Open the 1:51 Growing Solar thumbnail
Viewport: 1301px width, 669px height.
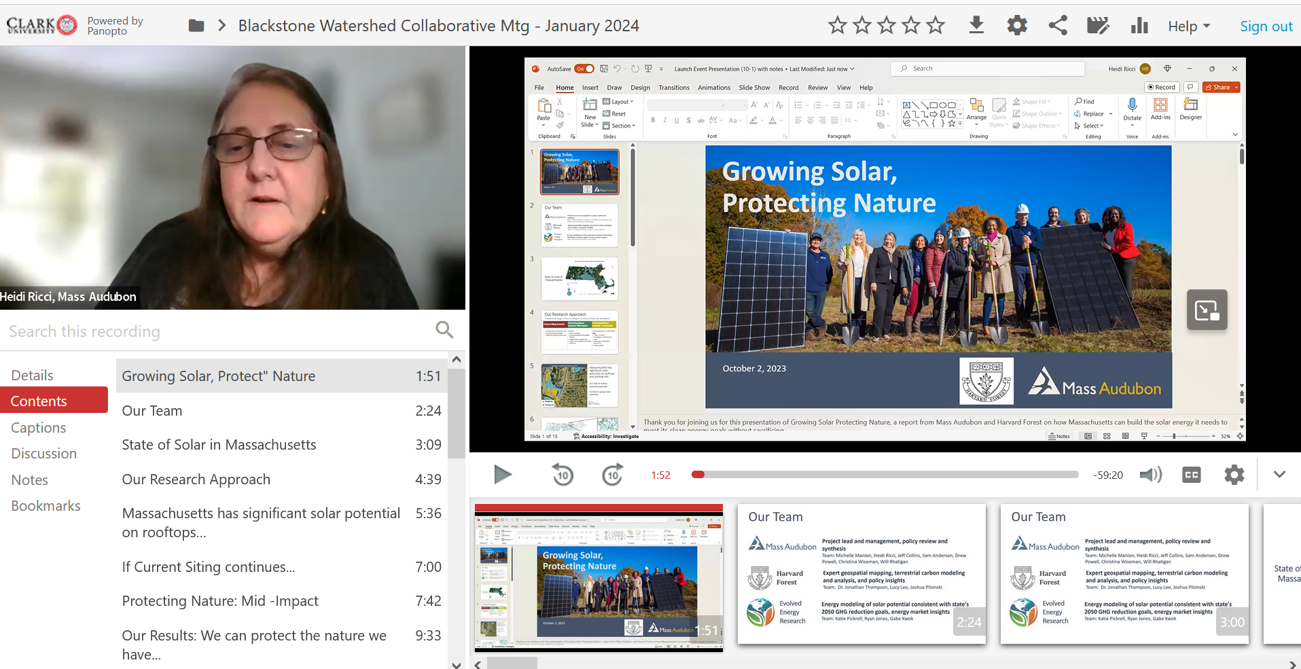pyautogui.click(x=599, y=577)
